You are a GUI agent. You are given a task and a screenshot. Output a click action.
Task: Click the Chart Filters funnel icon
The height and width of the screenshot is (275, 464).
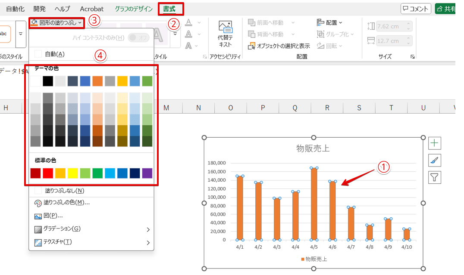[x=435, y=177]
